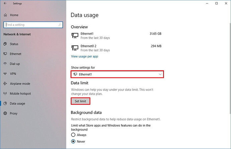Viewport: 231px width, 149px height.
Task: Click the VPN icon
Action: pos(5,73)
